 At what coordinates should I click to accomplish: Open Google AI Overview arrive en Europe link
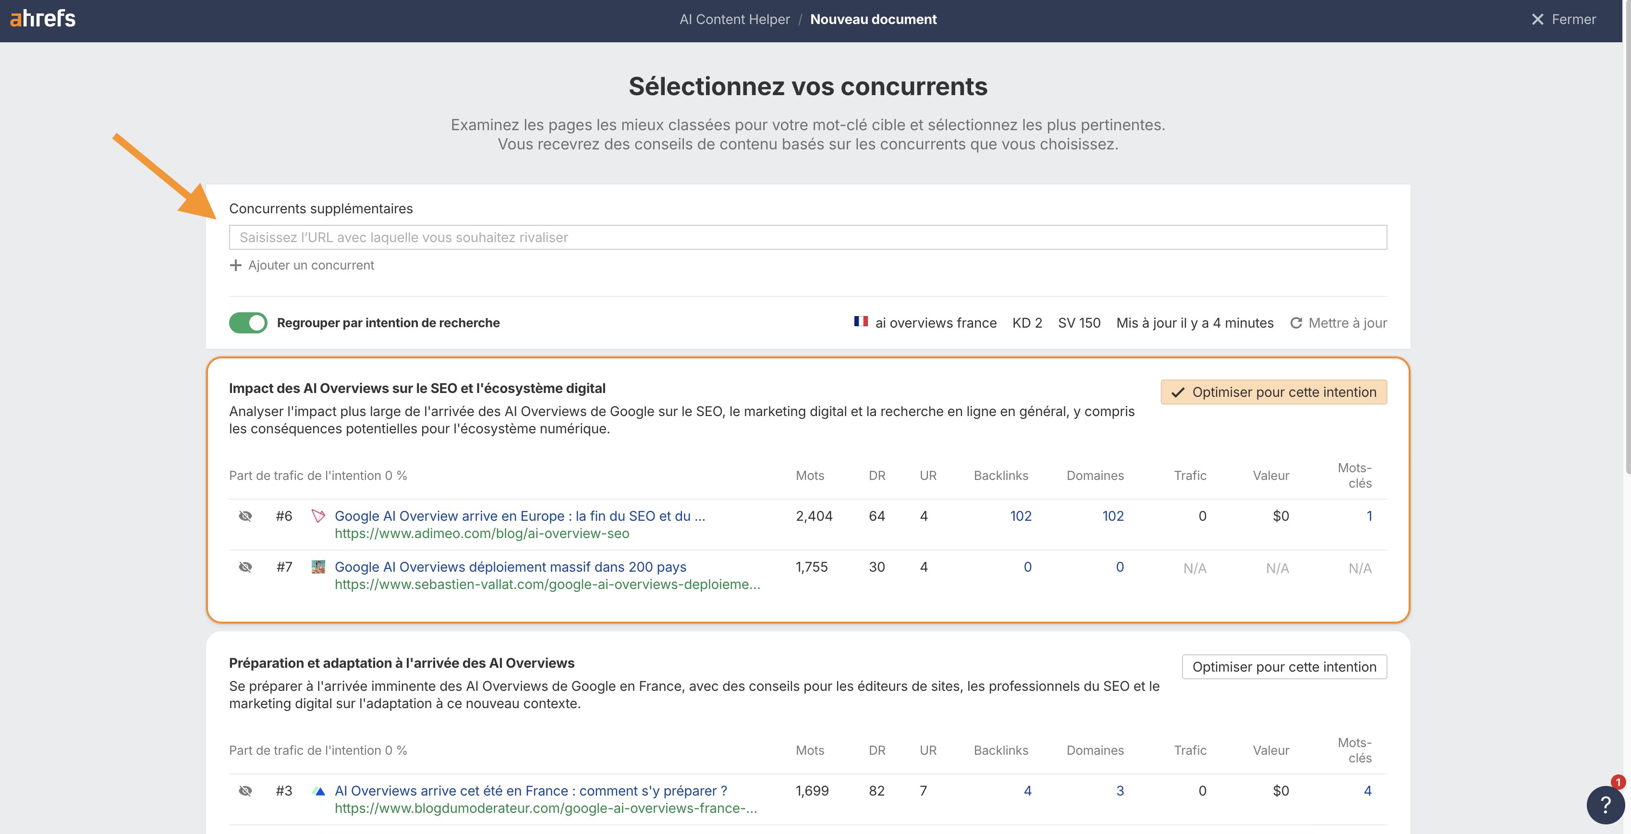coord(520,516)
